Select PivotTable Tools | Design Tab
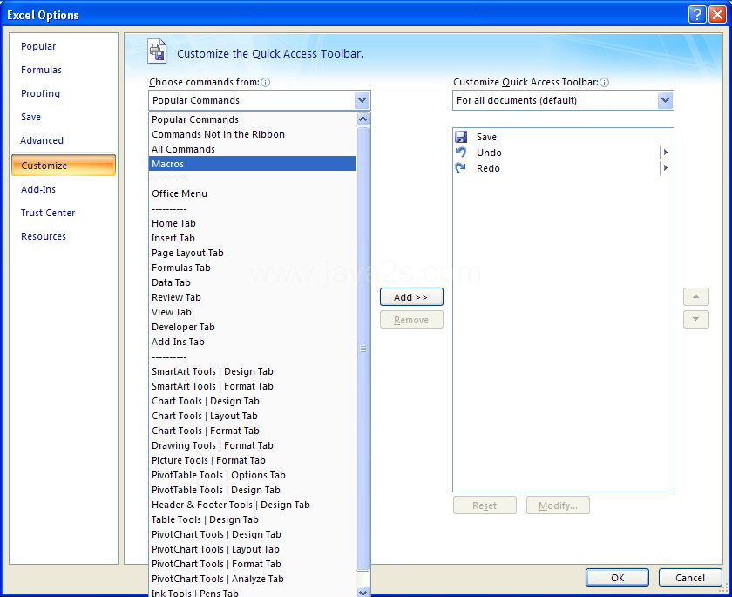732x597 pixels. (x=252, y=490)
